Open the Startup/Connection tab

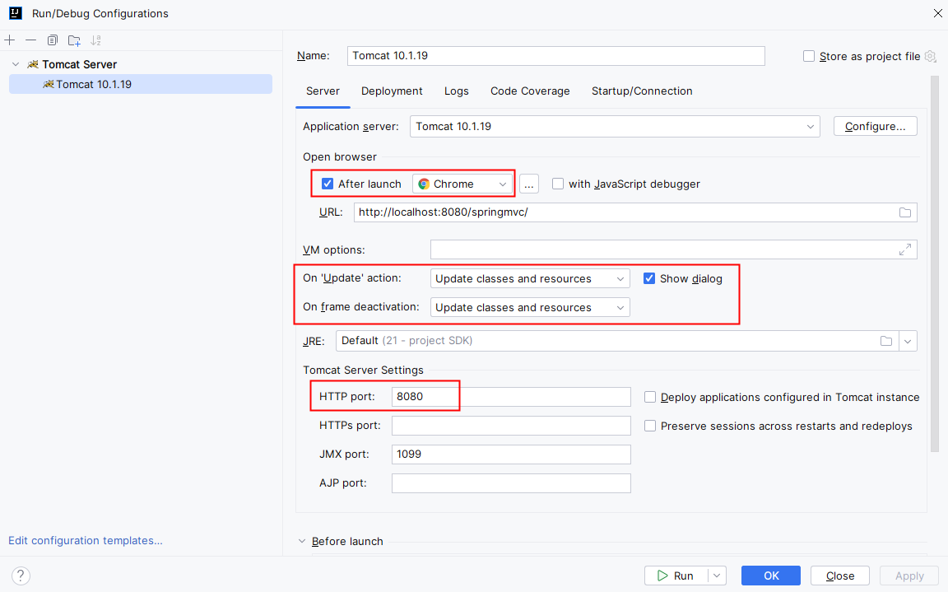point(642,91)
